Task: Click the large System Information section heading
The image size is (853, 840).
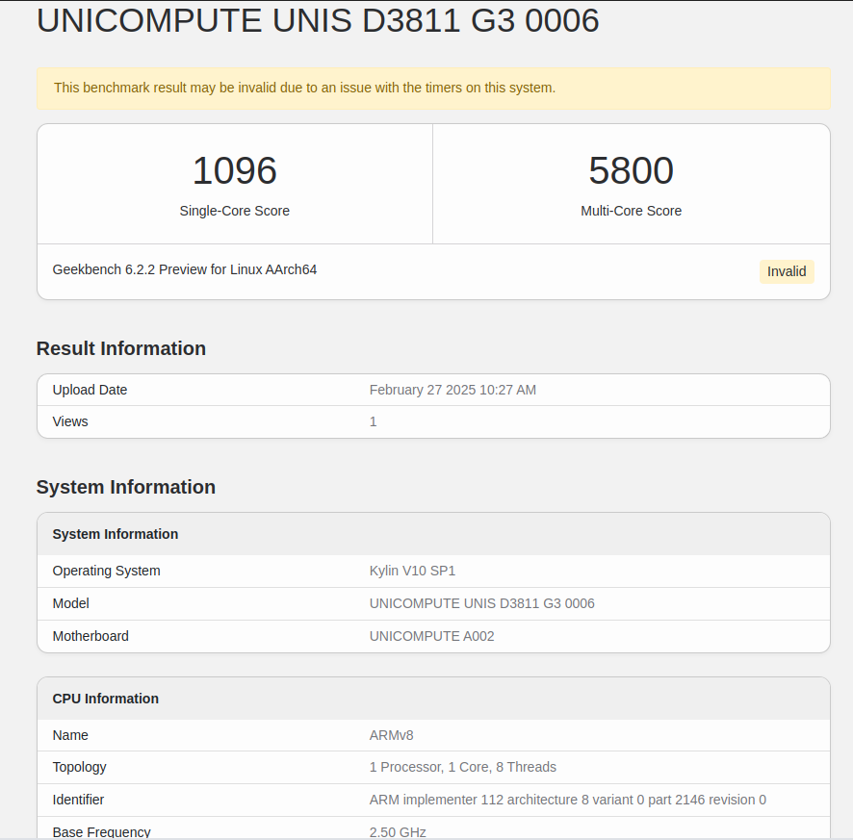Action: point(126,487)
